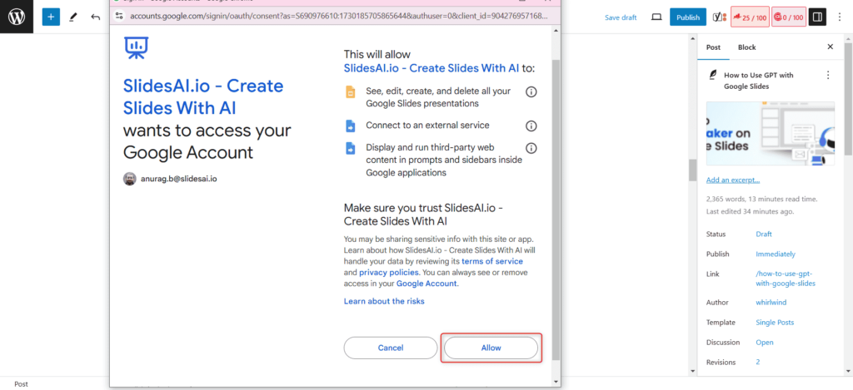Open the block inserter plus button
This screenshot has height=390, width=853.
click(x=52, y=17)
